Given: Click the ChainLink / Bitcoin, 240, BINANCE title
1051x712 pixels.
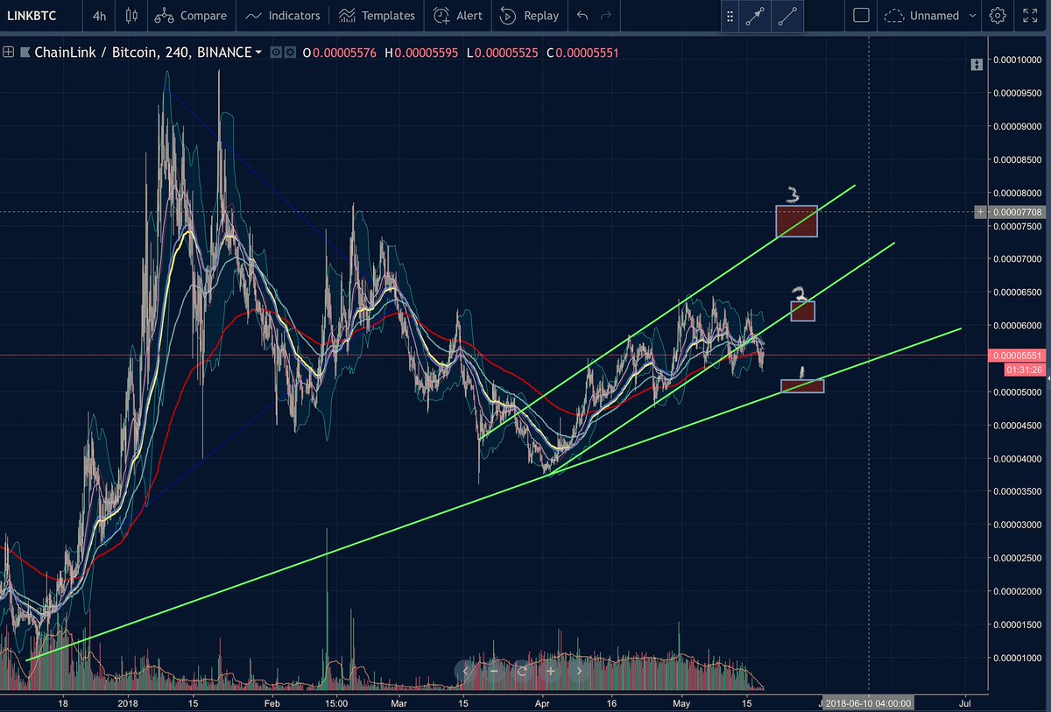Looking at the screenshot, I should 143,53.
